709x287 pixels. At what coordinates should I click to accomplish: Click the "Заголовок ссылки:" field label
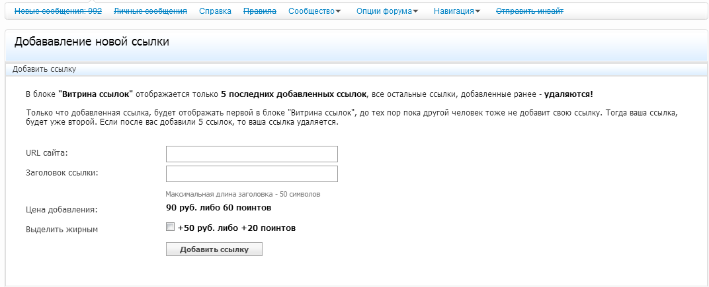(62, 173)
